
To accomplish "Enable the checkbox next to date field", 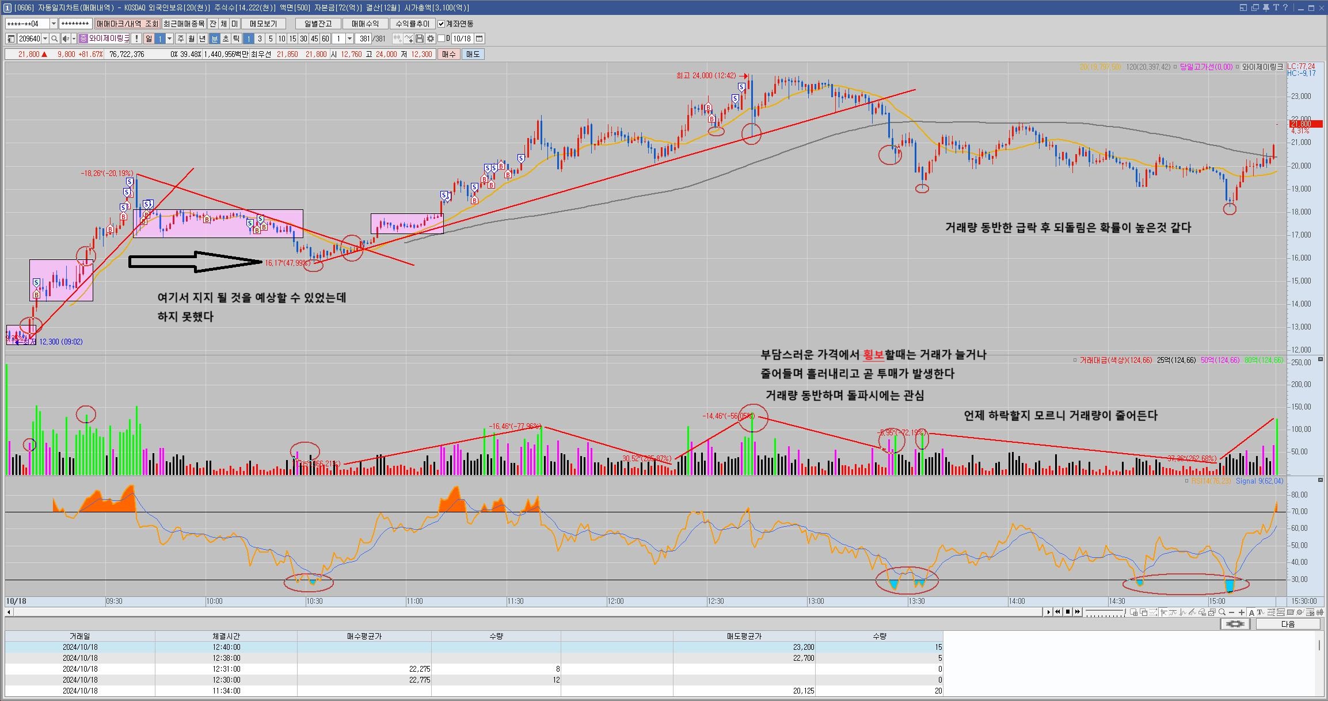I will point(442,39).
